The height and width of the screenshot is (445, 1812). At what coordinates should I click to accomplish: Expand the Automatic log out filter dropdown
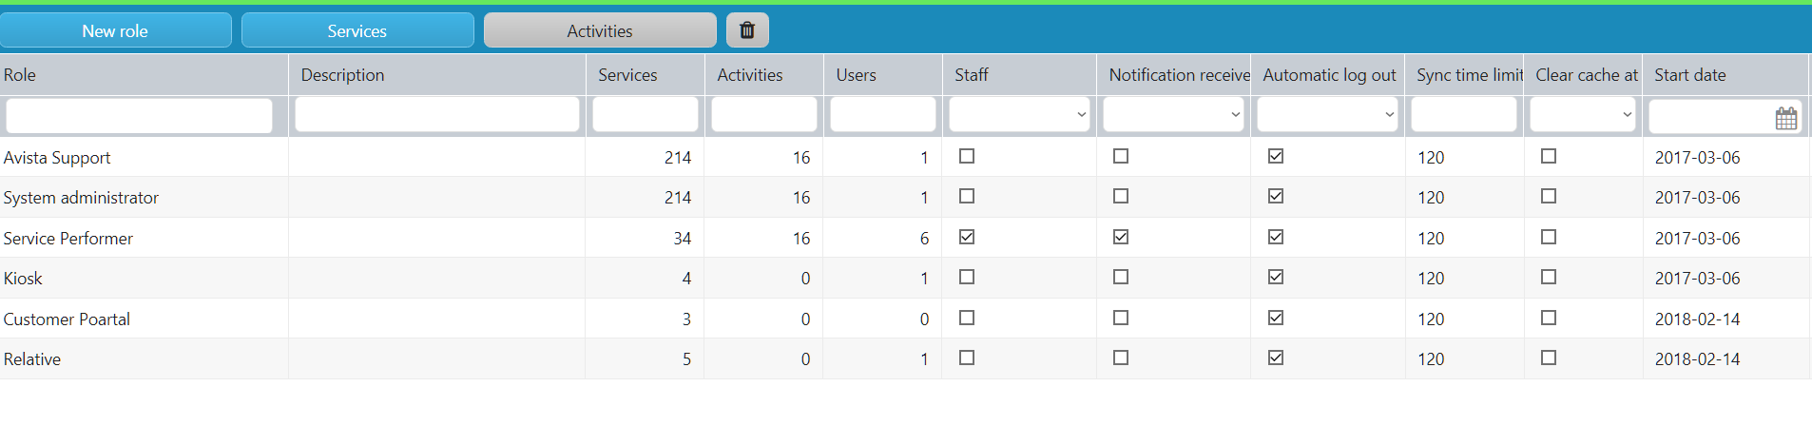1328,115
